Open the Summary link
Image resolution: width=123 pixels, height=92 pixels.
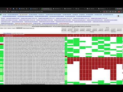[3, 18]
